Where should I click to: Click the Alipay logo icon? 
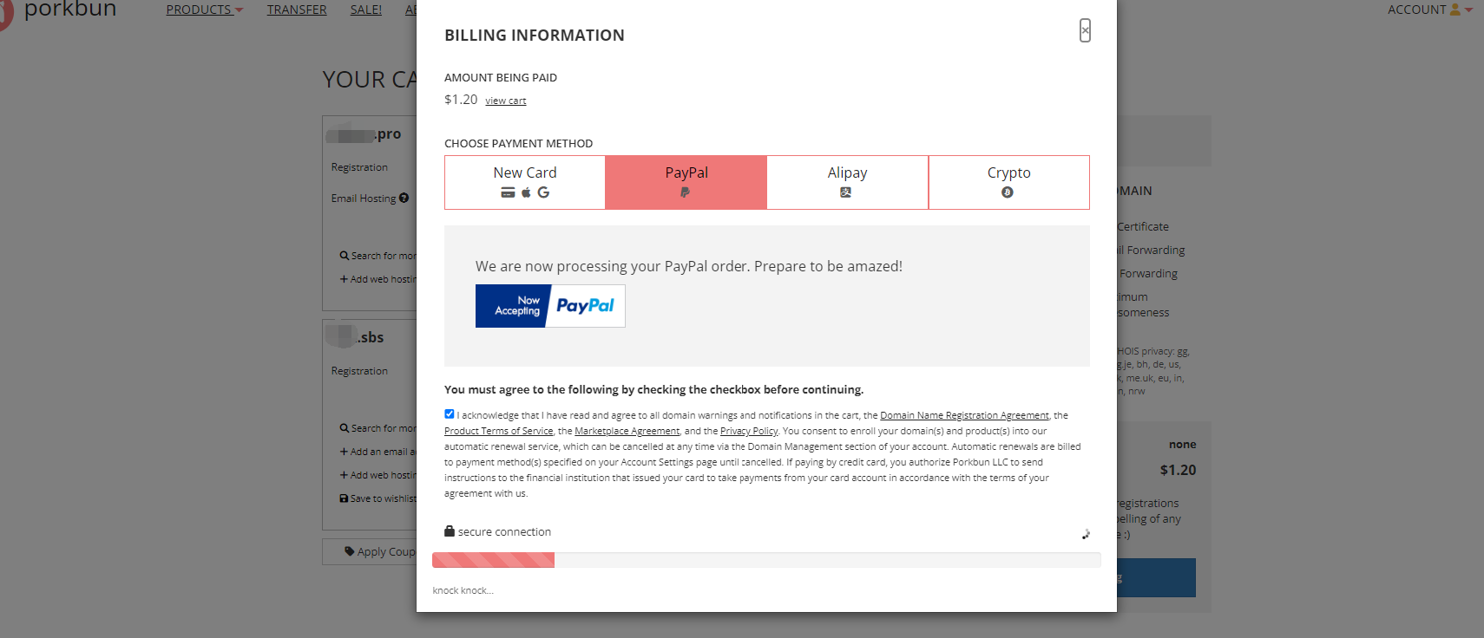[846, 192]
